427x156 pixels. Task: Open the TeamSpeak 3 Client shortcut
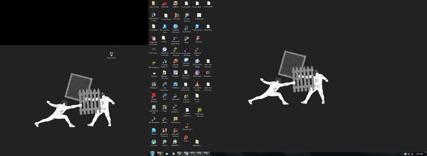154,17
